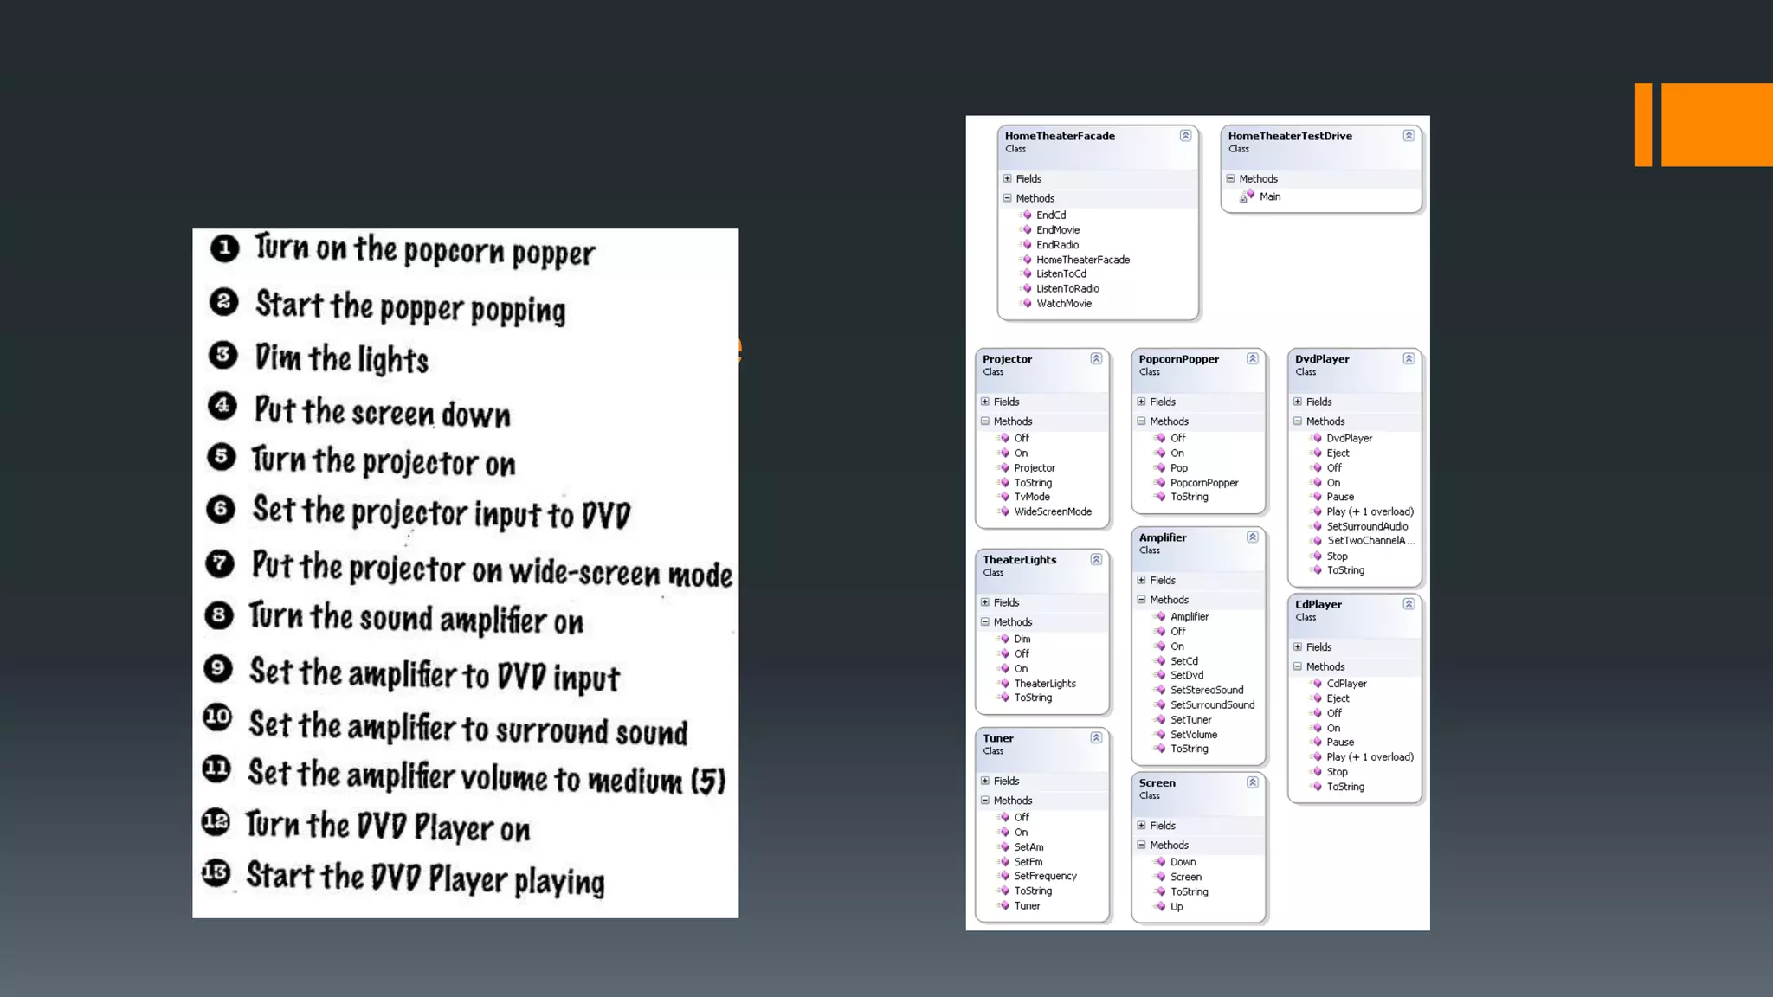Click the orange rectangle accent shape
This screenshot has width=1773, height=997.
click(x=1716, y=125)
